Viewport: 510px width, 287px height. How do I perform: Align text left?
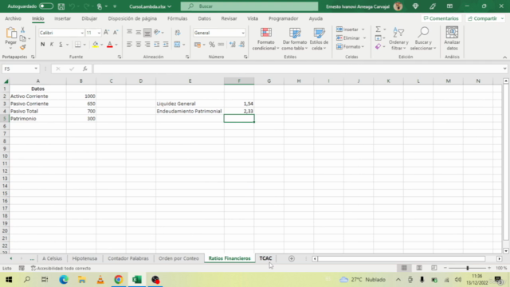[129, 45]
